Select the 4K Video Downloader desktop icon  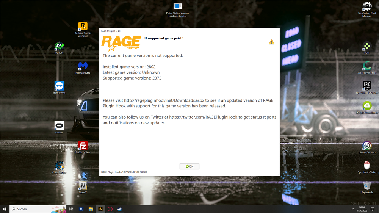[367, 108]
